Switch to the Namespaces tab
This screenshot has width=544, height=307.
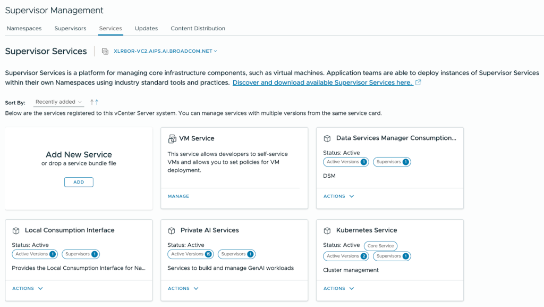[24, 29]
